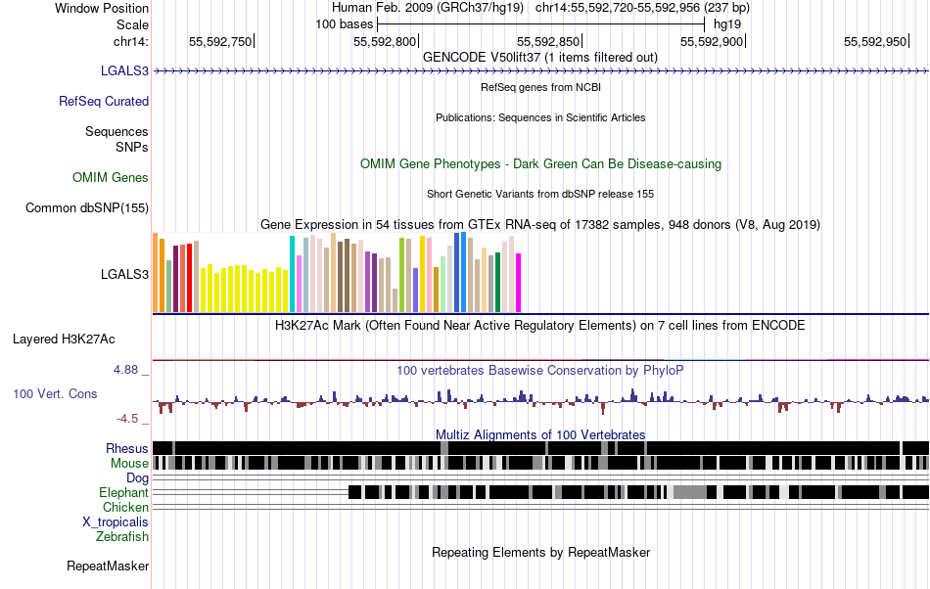The image size is (930, 589).
Task: Click the GENCODE V50lift37 track title
Action: [540, 58]
